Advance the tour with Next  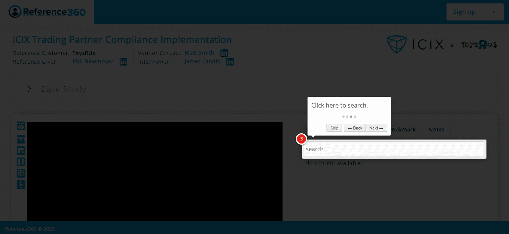tap(376, 128)
